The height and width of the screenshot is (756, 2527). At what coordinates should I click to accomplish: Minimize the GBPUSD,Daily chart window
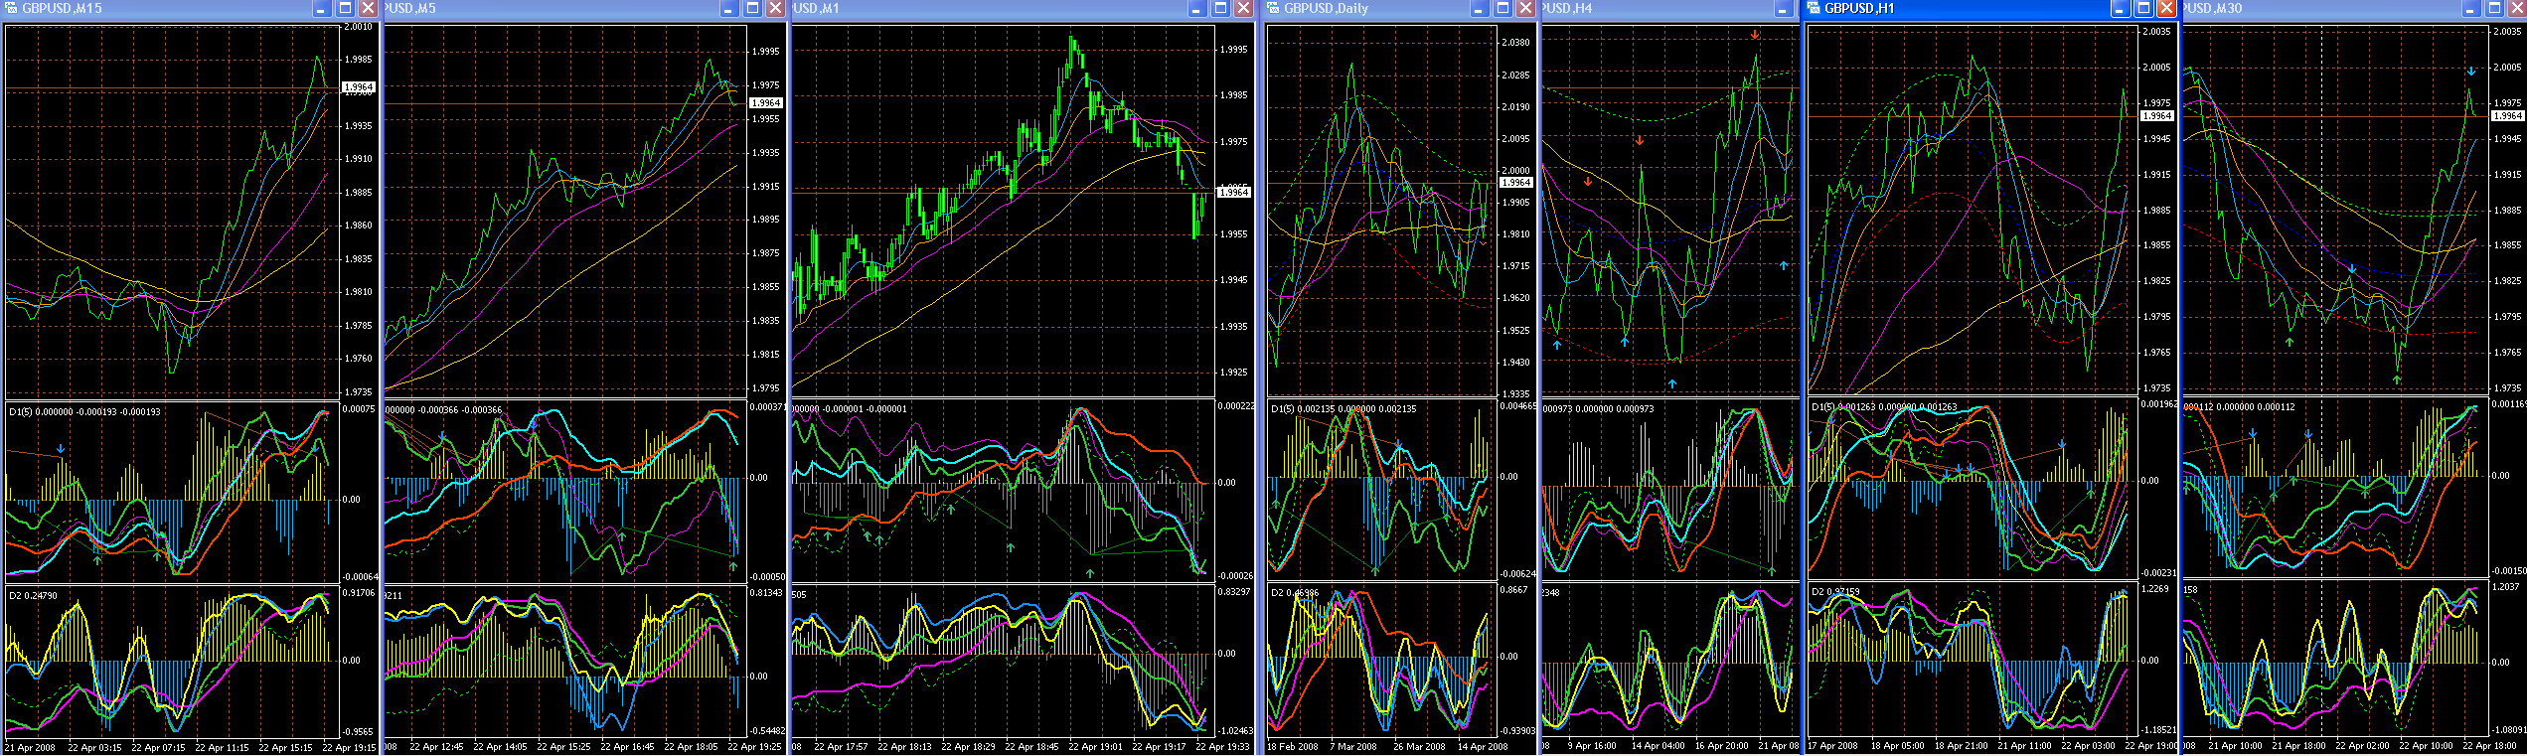click(1479, 8)
